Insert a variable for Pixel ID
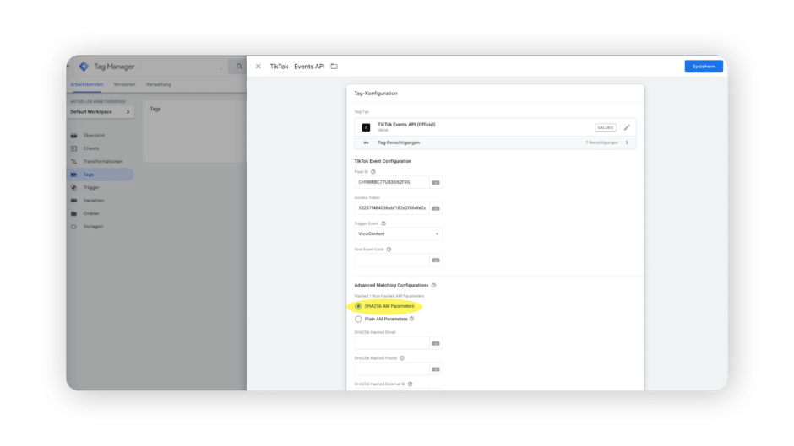 coord(436,182)
